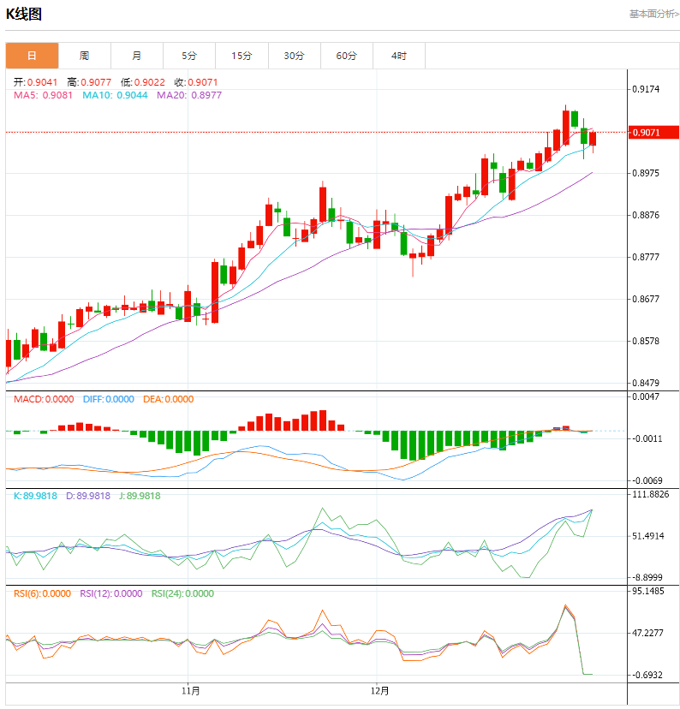Select the 日 daily chart tab

[x=33, y=56]
